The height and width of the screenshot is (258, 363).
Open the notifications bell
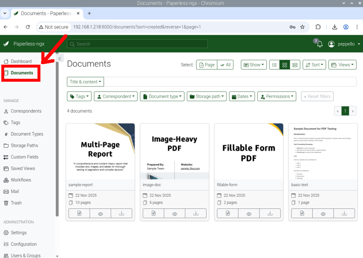tap(320, 44)
